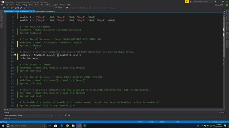Click the green app icon on taskbar

pos(85,126)
